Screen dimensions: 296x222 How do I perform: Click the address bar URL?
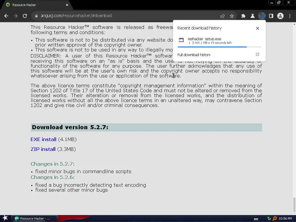point(76,16)
